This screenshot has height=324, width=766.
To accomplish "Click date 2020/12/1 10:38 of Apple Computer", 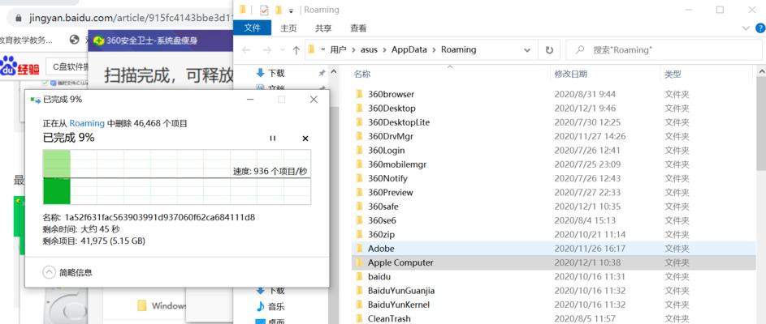I will 587,262.
